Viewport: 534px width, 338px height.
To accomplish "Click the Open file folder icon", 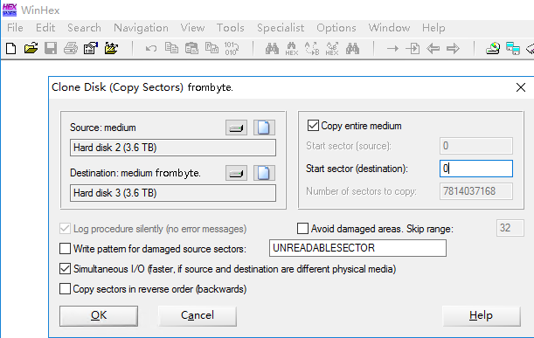I will click(31, 49).
